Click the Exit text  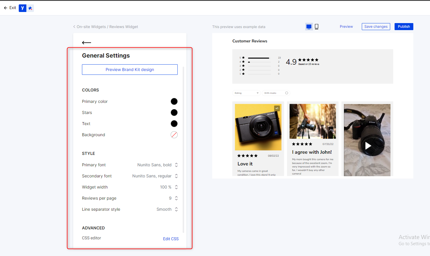point(13,8)
